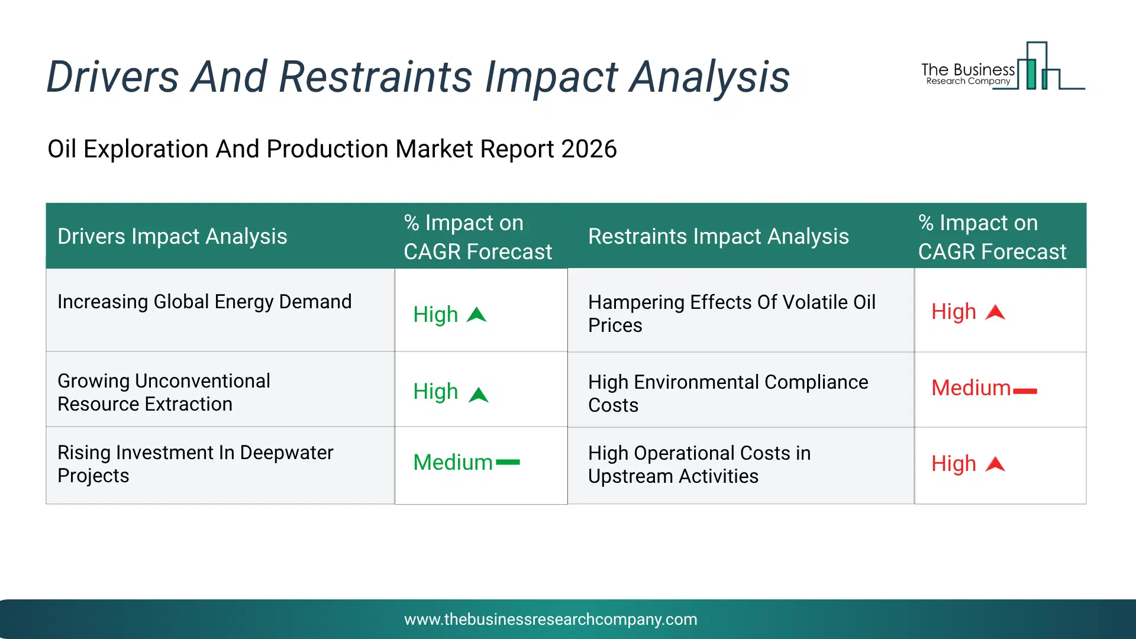Click red Medium text for Environmental Compliance Costs
The width and height of the screenshot is (1136, 639).
click(x=971, y=388)
